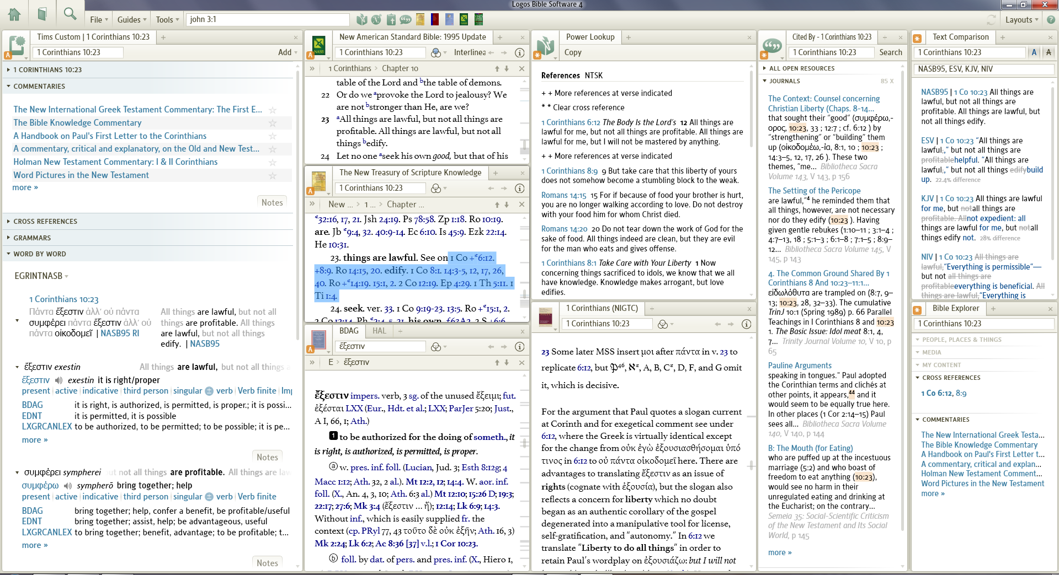
Task: Select the Text Comparison tab
Action: click(960, 37)
